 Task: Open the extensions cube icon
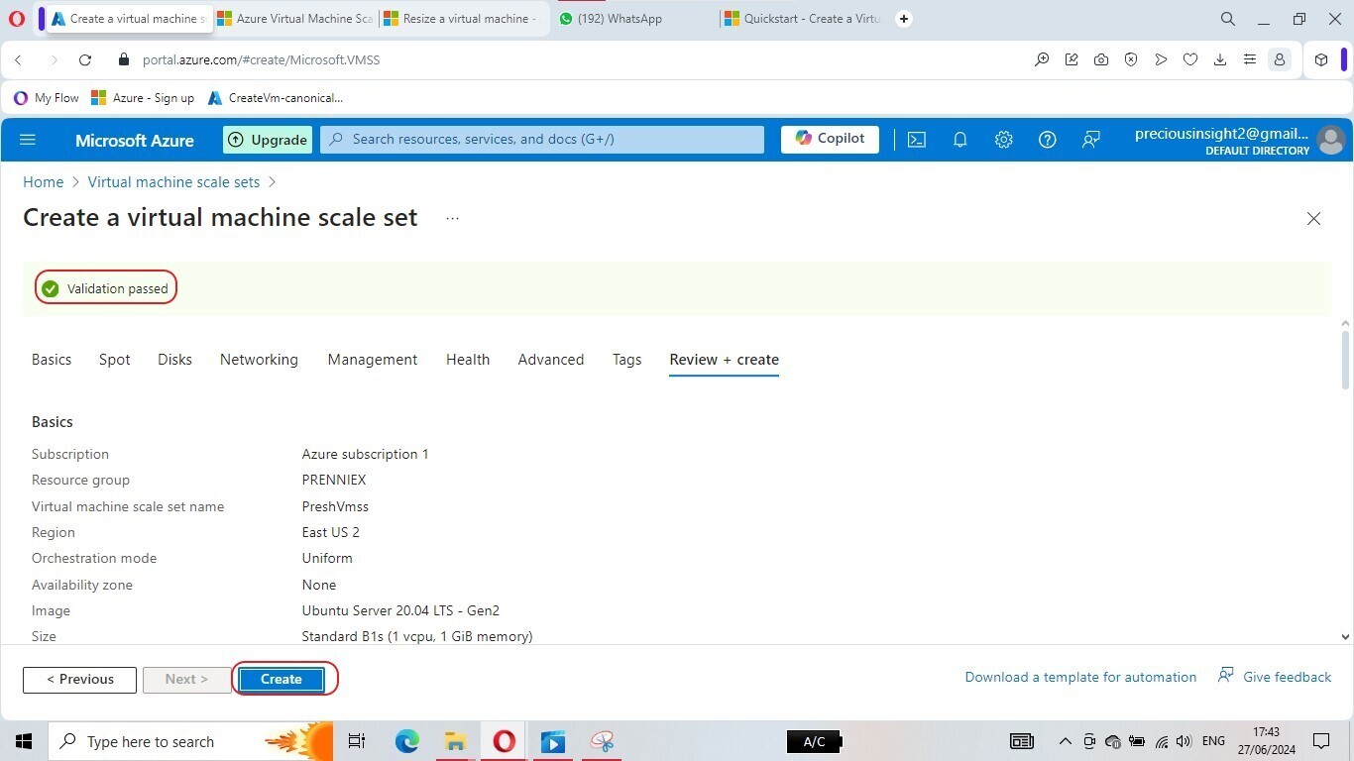click(1321, 59)
